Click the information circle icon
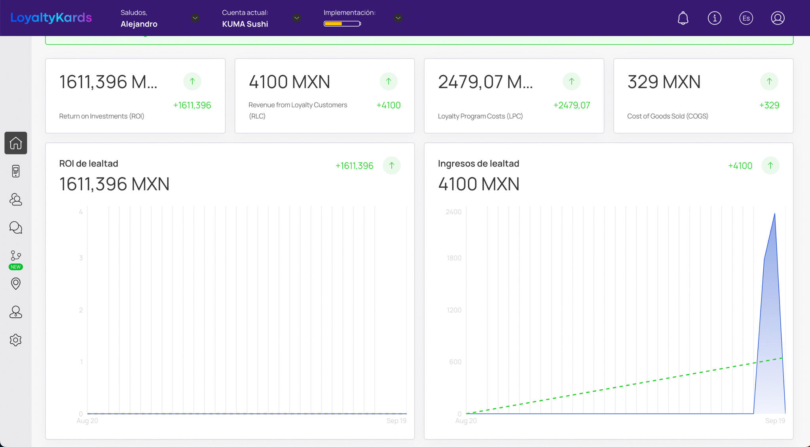Screen dimensions: 810x447 pos(714,18)
